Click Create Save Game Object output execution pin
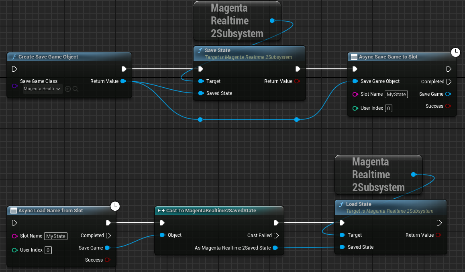 [124, 69]
